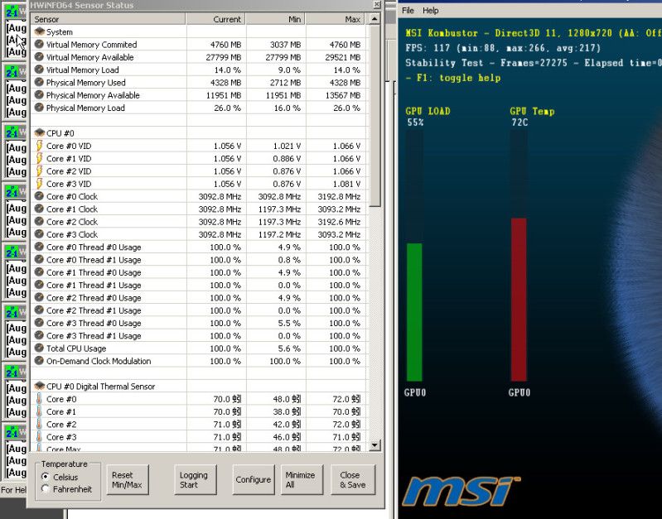Viewport: 662px width, 519px height.
Task: Click the Virtual Memory Commited sensor icon
Action: (39, 45)
